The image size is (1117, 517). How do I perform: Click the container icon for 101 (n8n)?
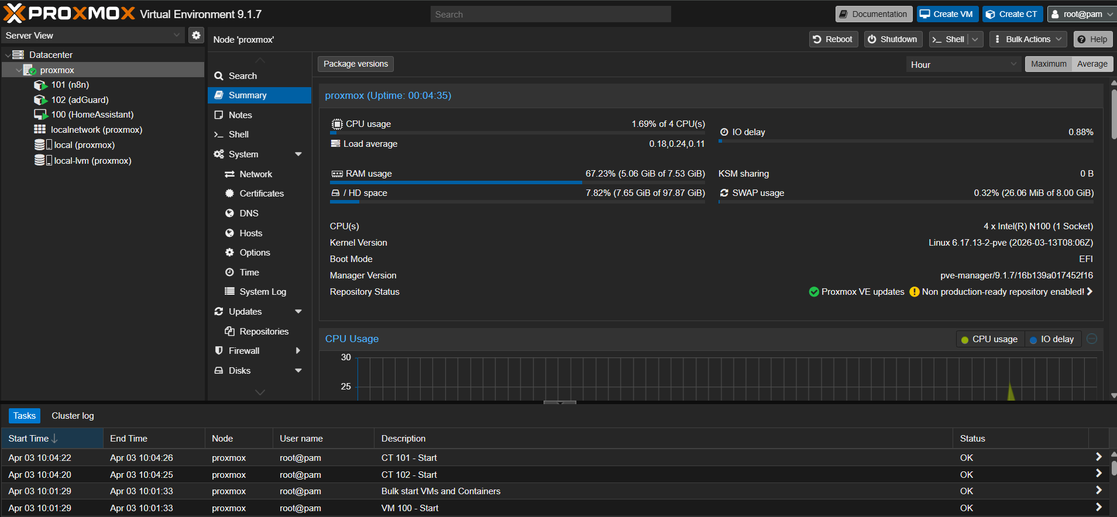40,85
